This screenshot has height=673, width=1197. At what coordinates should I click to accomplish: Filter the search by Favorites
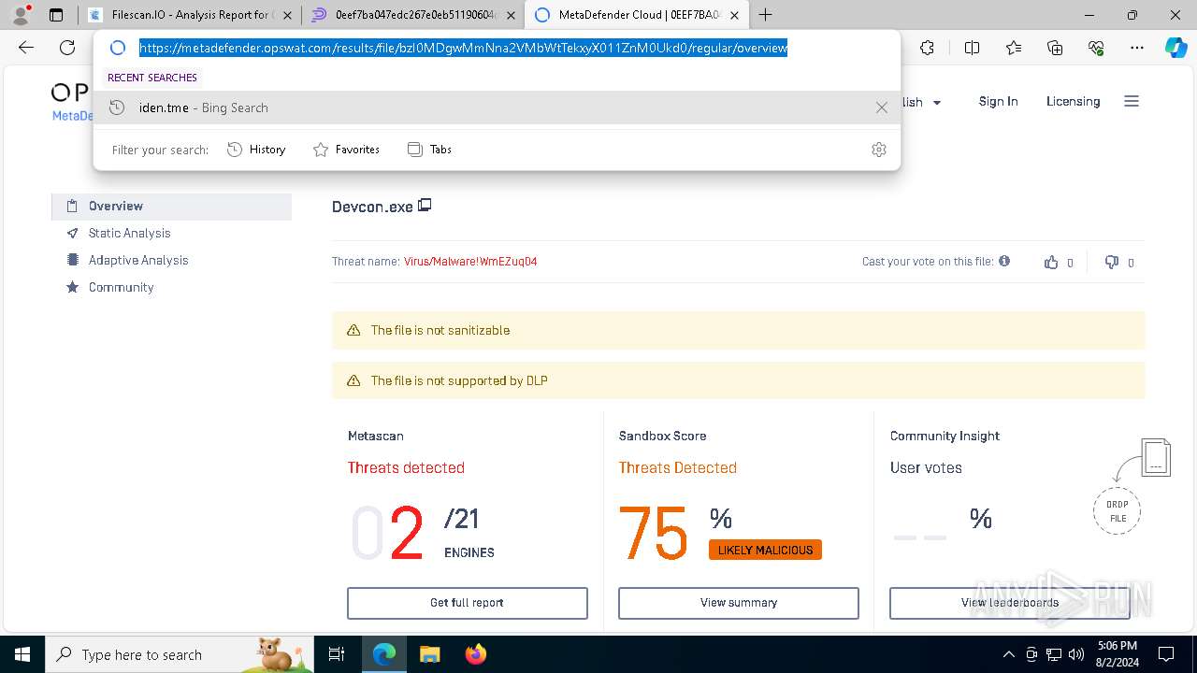346,150
